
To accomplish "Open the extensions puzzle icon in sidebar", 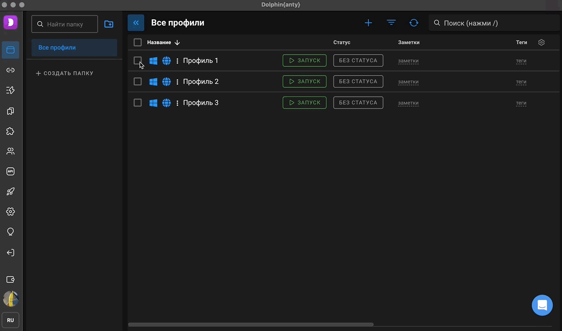I will click(10, 131).
